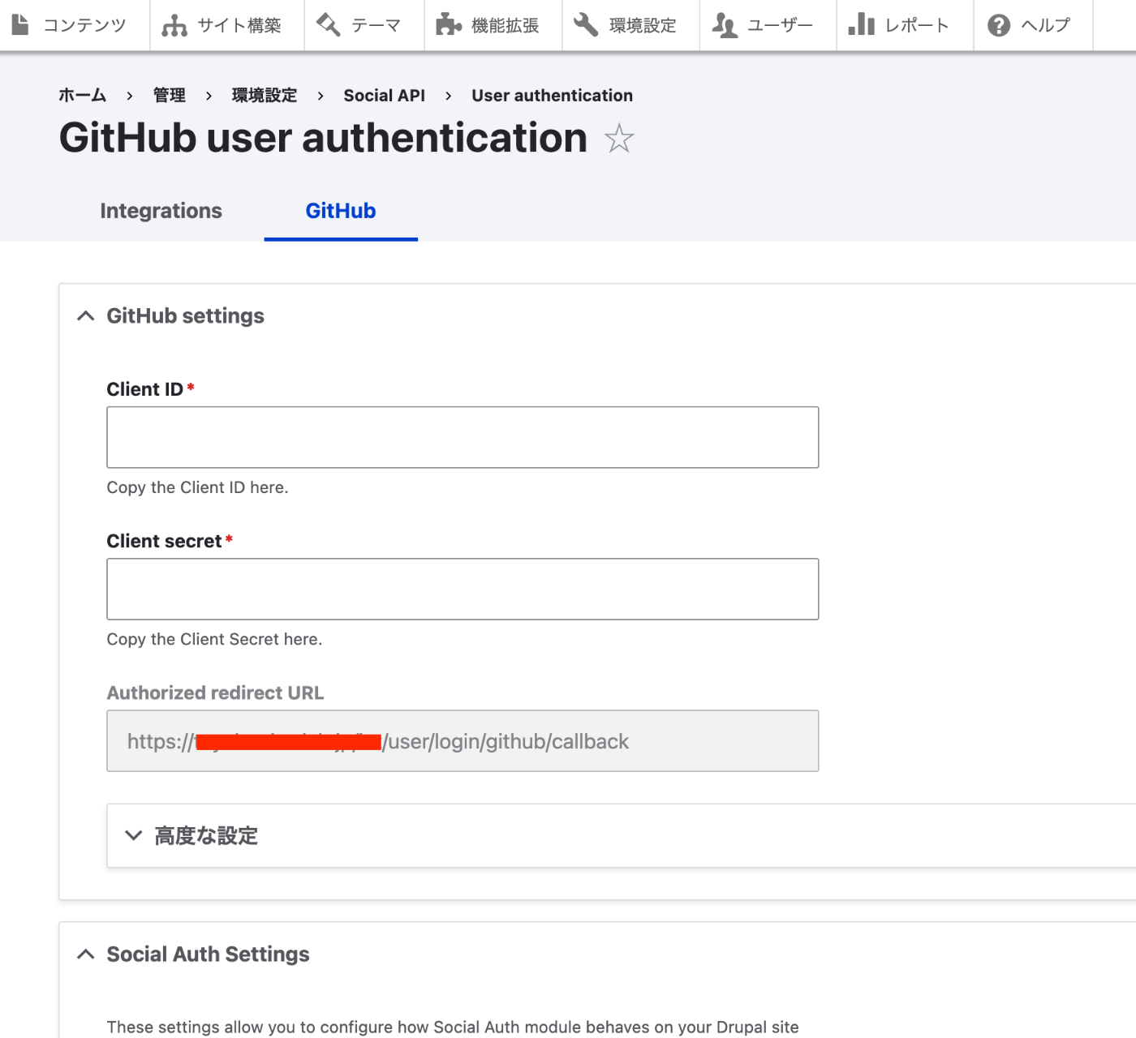The width and height of the screenshot is (1136, 1038).
Task: Open the コンテンツ menu label
Action: [84, 25]
